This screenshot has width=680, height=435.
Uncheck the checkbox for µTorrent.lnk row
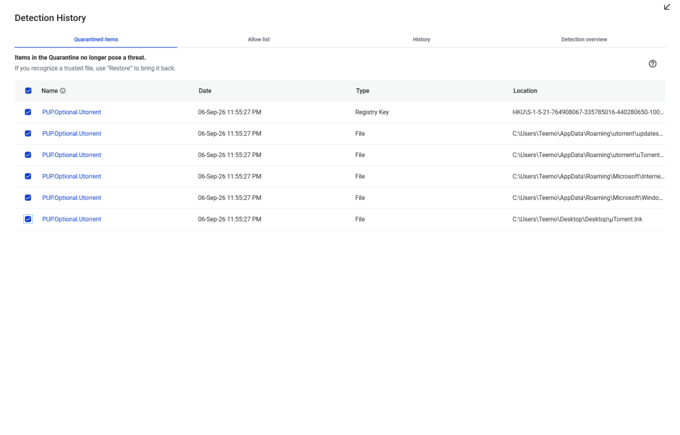coord(28,220)
